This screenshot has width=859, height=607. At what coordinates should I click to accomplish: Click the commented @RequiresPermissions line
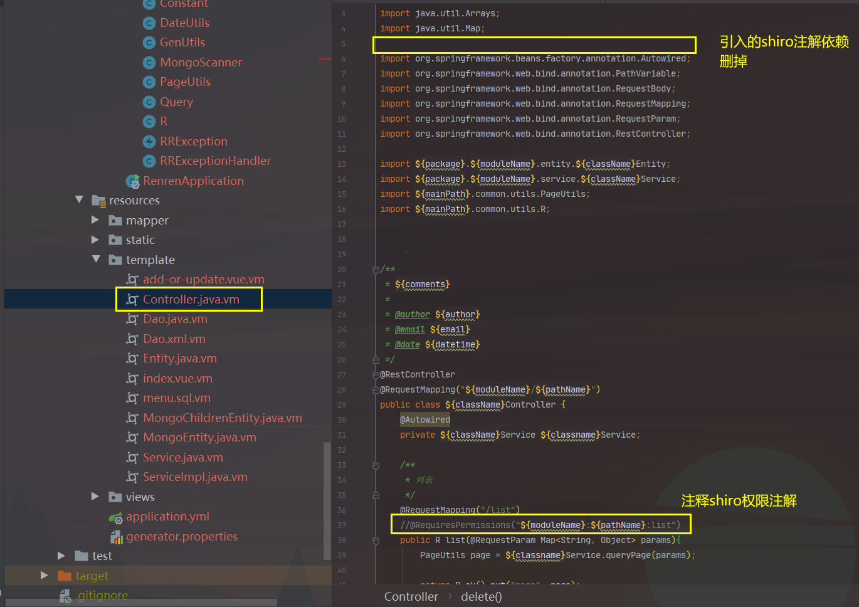540,525
